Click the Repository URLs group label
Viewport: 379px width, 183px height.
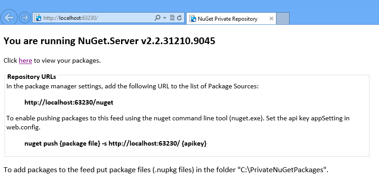pyautogui.click(x=32, y=77)
